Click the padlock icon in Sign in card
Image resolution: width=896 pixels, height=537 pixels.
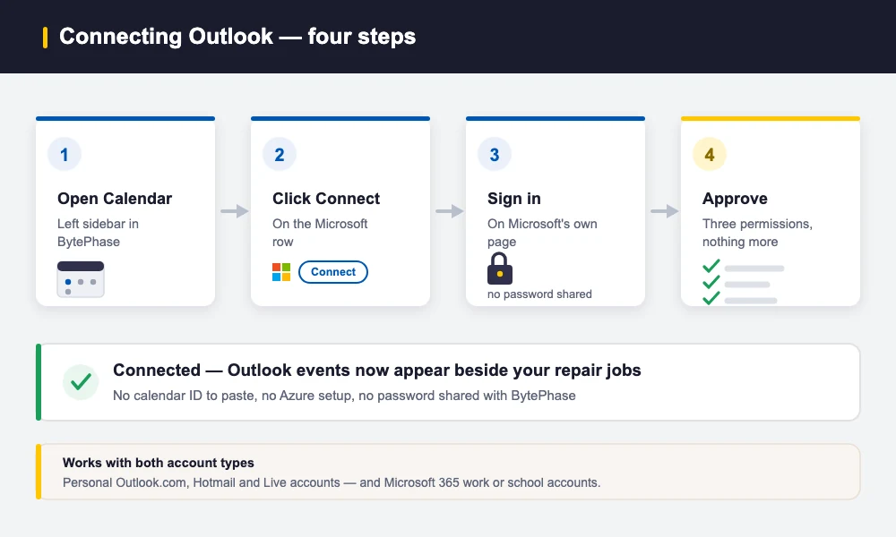(499, 268)
